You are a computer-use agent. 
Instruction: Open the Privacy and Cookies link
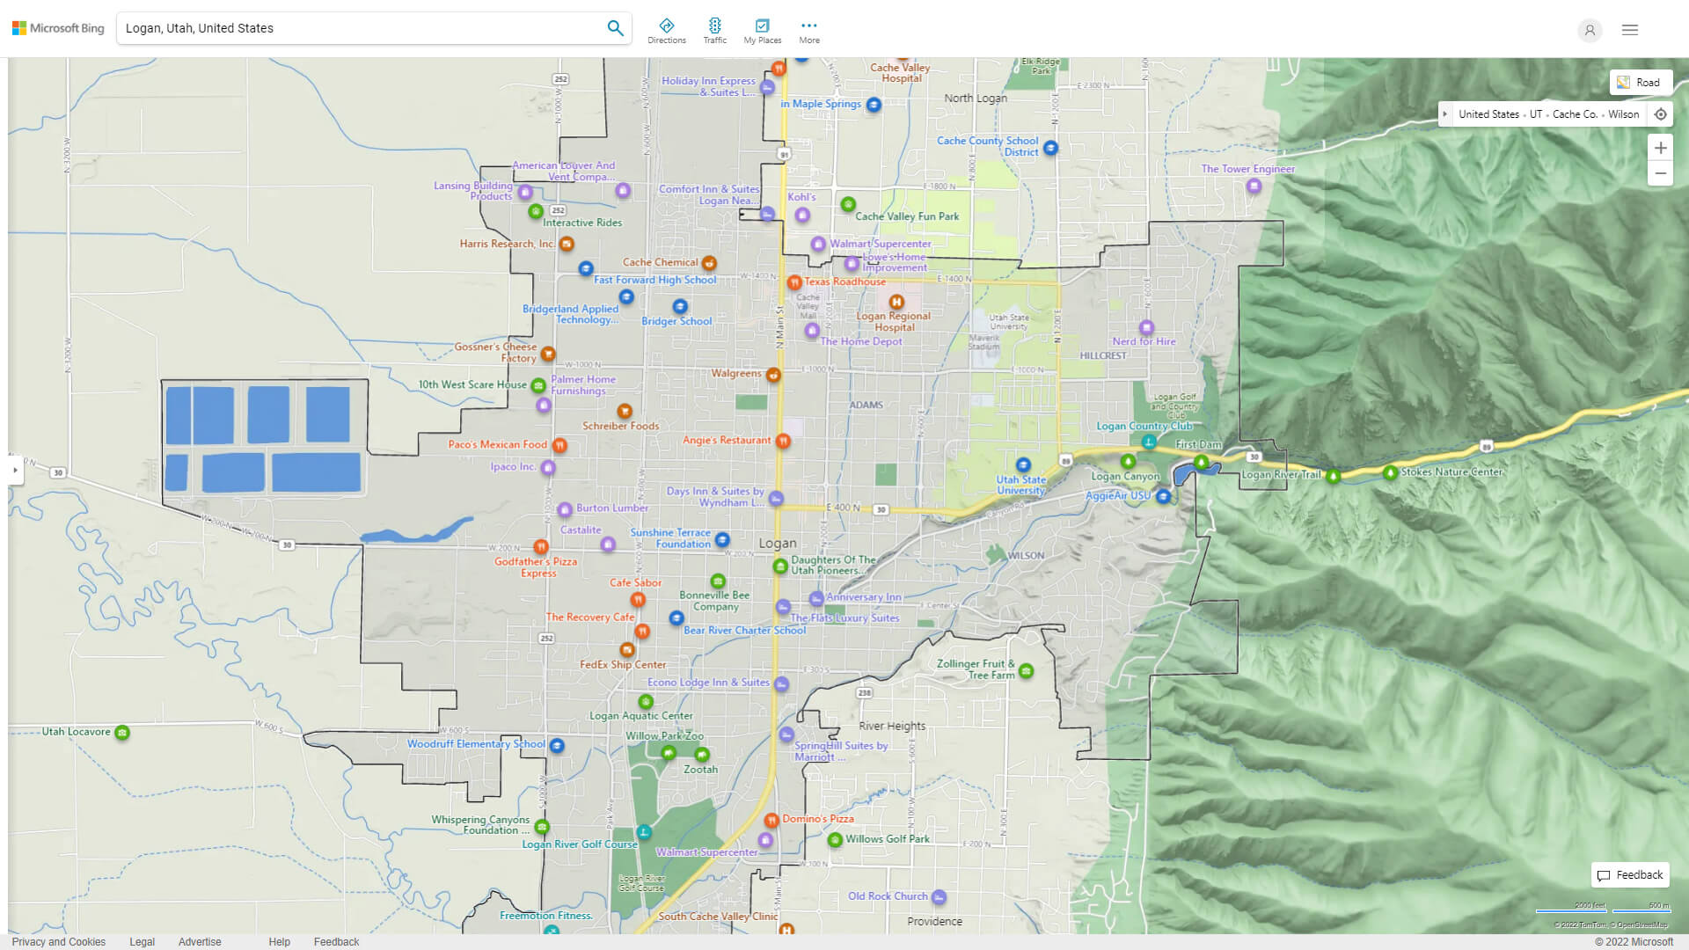click(58, 941)
